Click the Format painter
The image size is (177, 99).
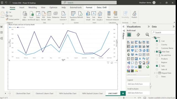tap(13, 19)
